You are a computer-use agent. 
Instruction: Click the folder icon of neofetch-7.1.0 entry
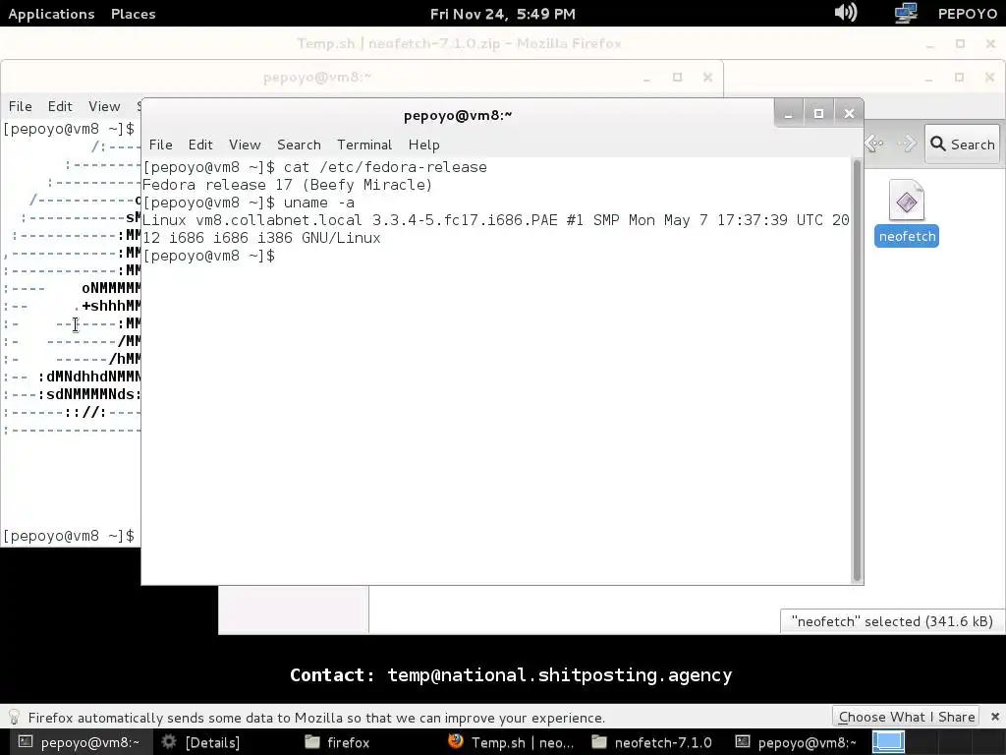point(599,742)
